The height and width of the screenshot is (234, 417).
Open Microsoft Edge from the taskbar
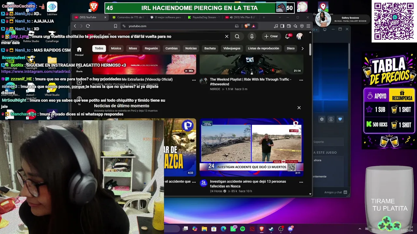(223, 229)
